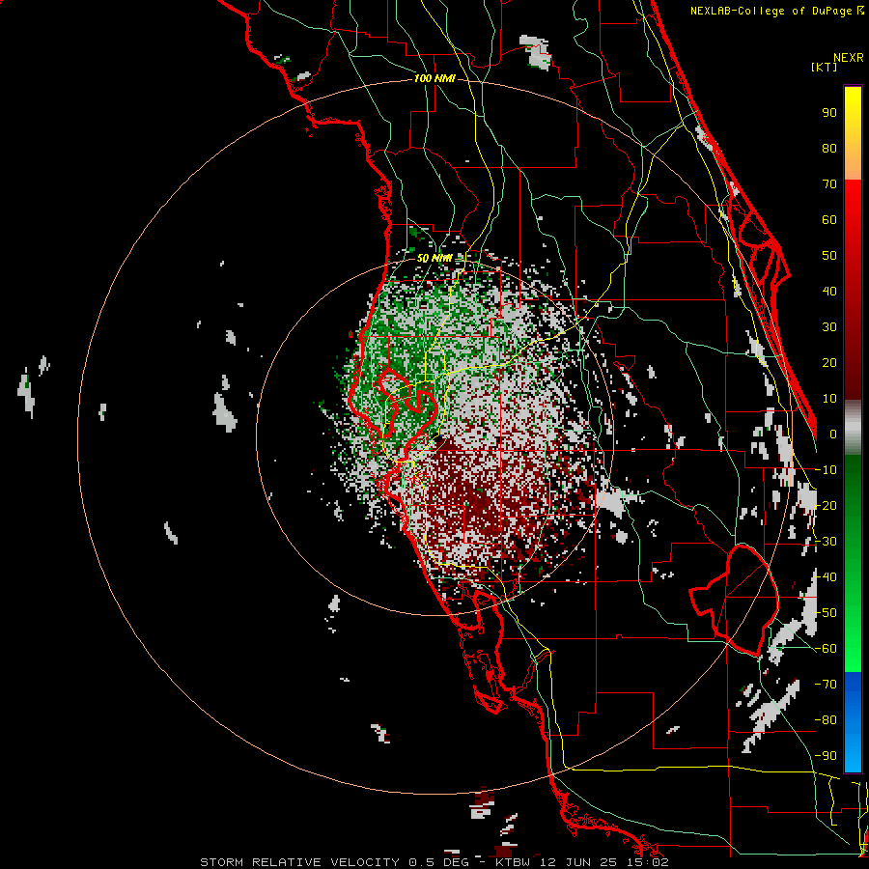
Task: Select the -30 value on velocity scale
Action: click(826, 542)
